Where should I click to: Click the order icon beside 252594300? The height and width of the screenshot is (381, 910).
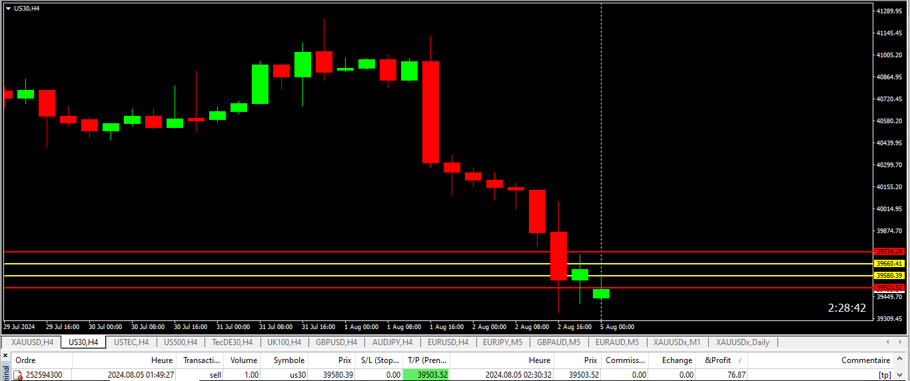click(18, 375)
